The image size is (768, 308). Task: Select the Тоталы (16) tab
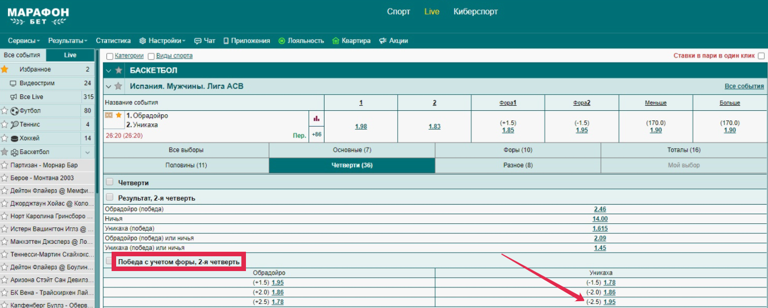pos(684,150)
